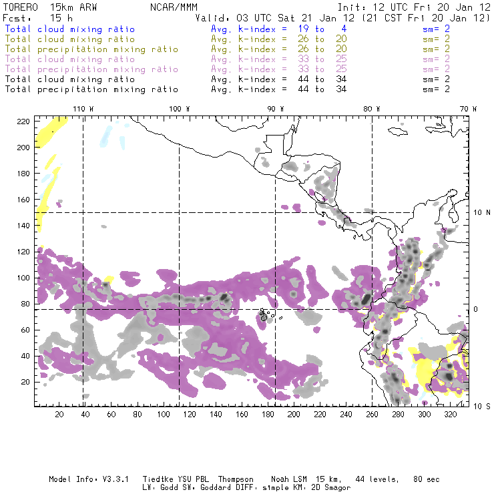Click the '80 W' longitude label

click(371, 109)
